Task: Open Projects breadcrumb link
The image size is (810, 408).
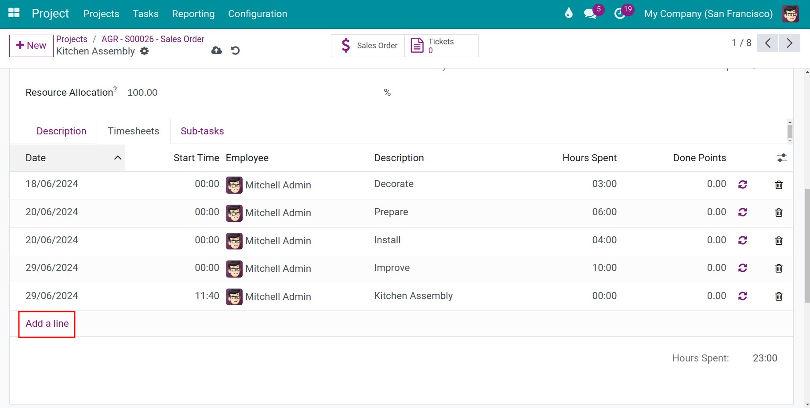Action: click(72, 39)
